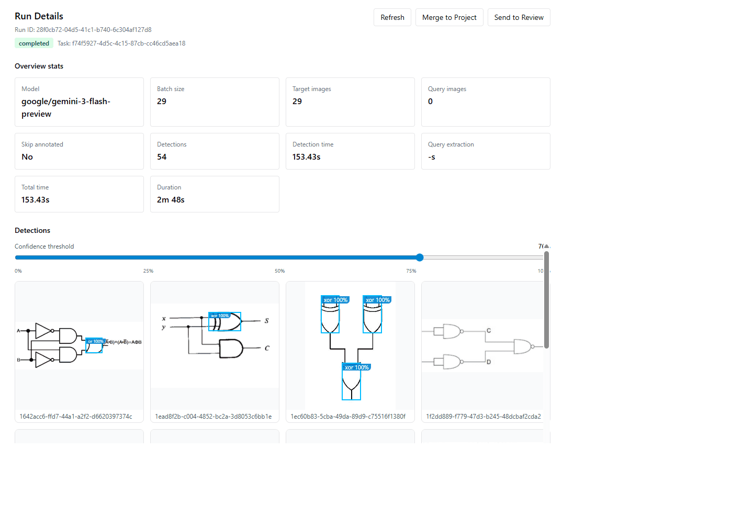Click the Batch size card showing 29
Image resolution: width=731 pixels, height=505 pixels.
215,102
